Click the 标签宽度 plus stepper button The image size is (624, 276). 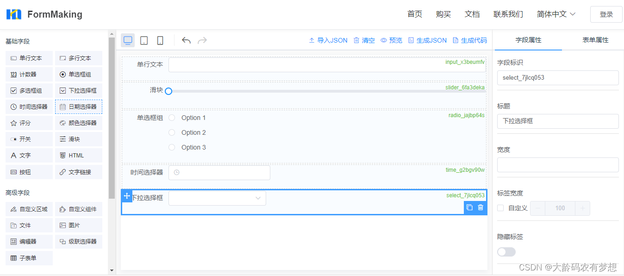(x=582, y=208)
